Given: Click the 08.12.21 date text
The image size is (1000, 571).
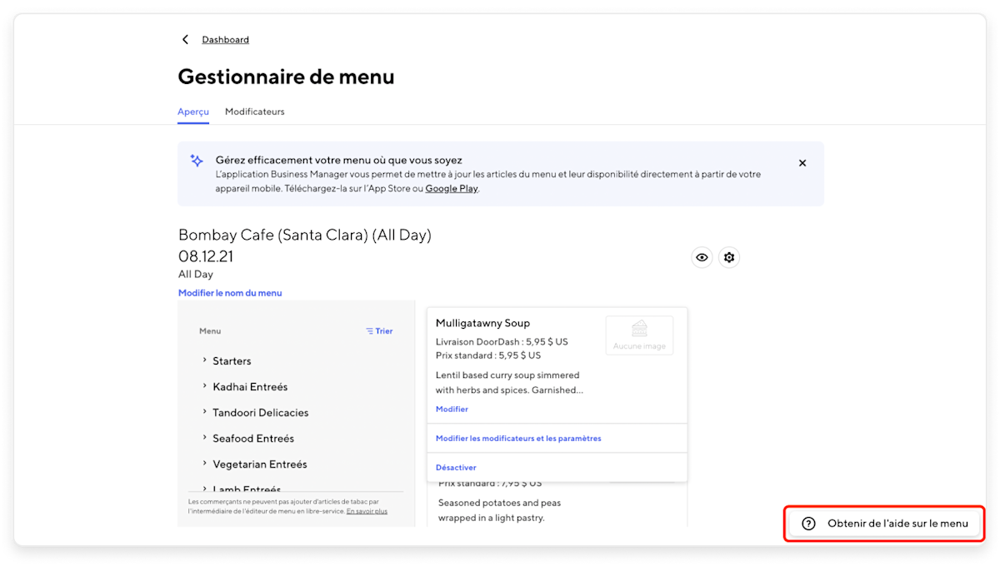Looking at the screenshot, I should [x=206, y=256].
